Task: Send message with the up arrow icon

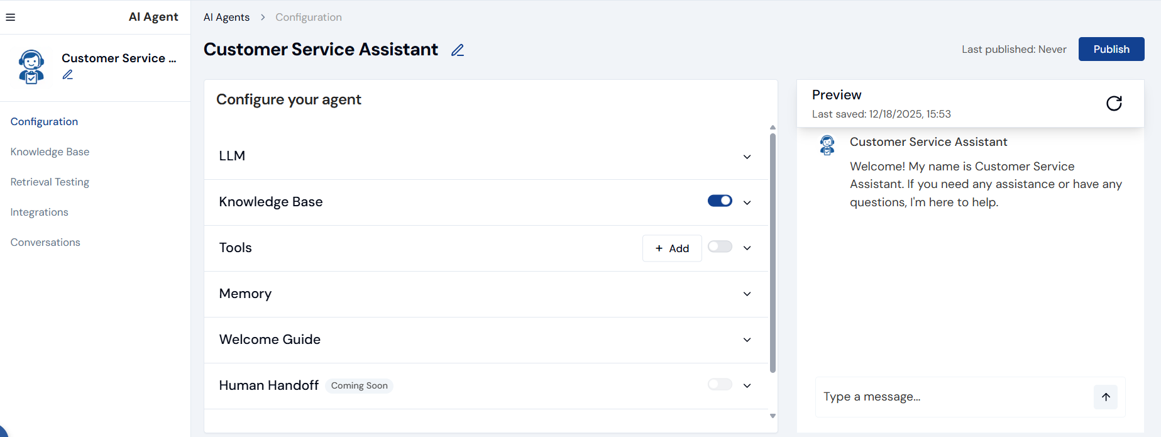Action: (x=1106, y=397)
